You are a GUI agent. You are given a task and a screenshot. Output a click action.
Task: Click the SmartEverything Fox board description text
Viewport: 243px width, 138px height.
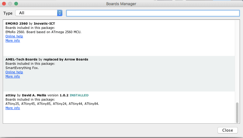click(x=22, y=68)
